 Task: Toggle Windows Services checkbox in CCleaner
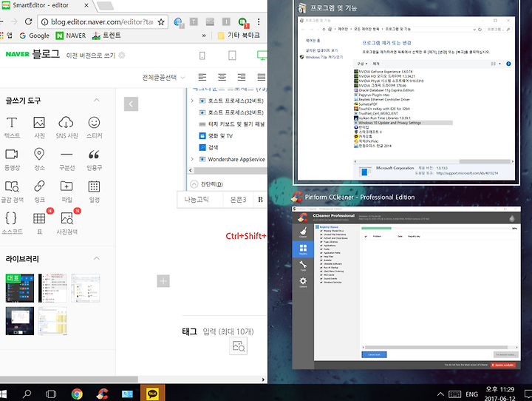click(321, 282)
